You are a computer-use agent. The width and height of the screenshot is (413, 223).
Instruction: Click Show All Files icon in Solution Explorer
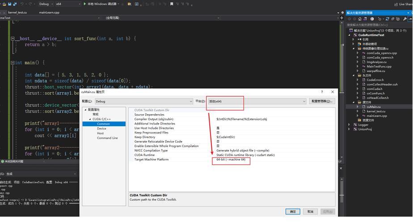tap(398, 19)
